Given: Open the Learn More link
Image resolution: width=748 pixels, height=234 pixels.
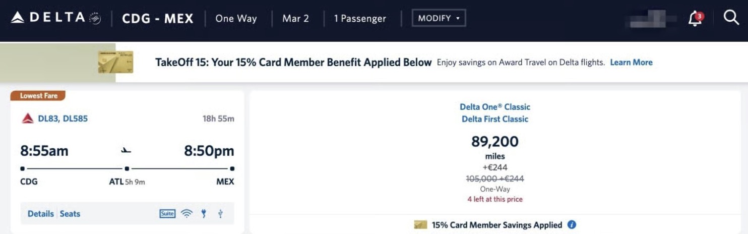Looking at the screenshot, I should click(631, 63).
